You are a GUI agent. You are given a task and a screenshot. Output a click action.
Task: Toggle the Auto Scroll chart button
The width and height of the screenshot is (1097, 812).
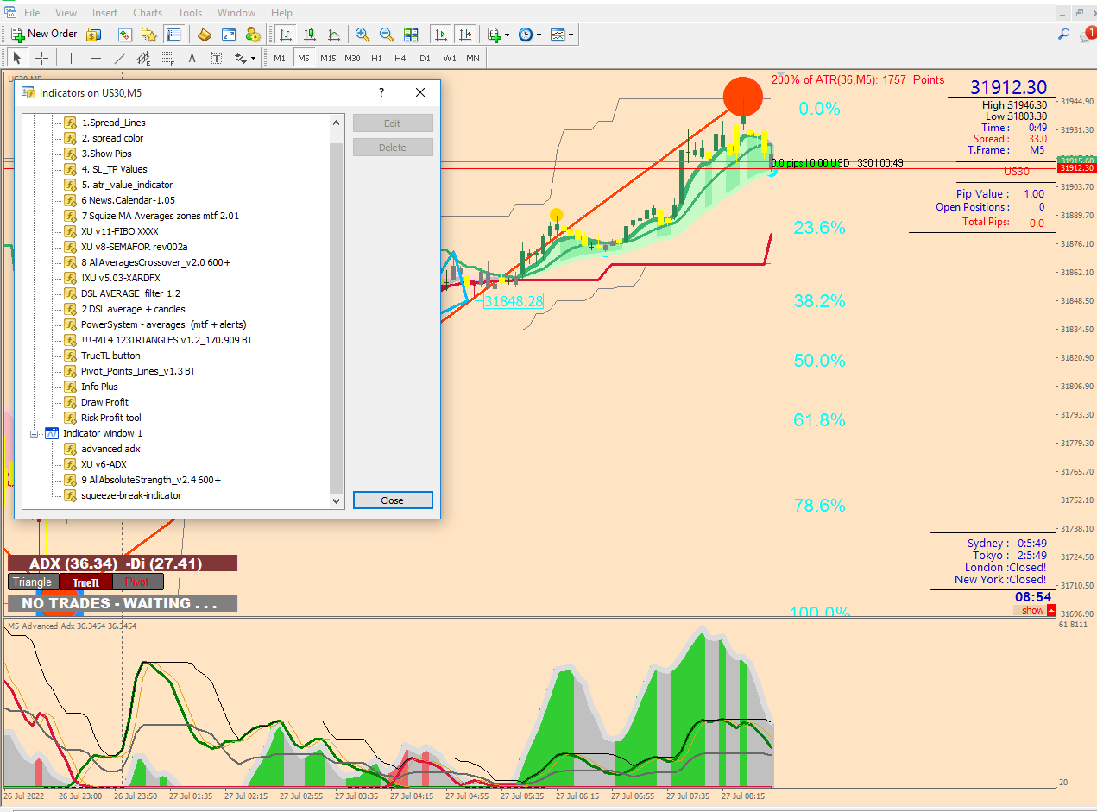click(x=441, y=35)
